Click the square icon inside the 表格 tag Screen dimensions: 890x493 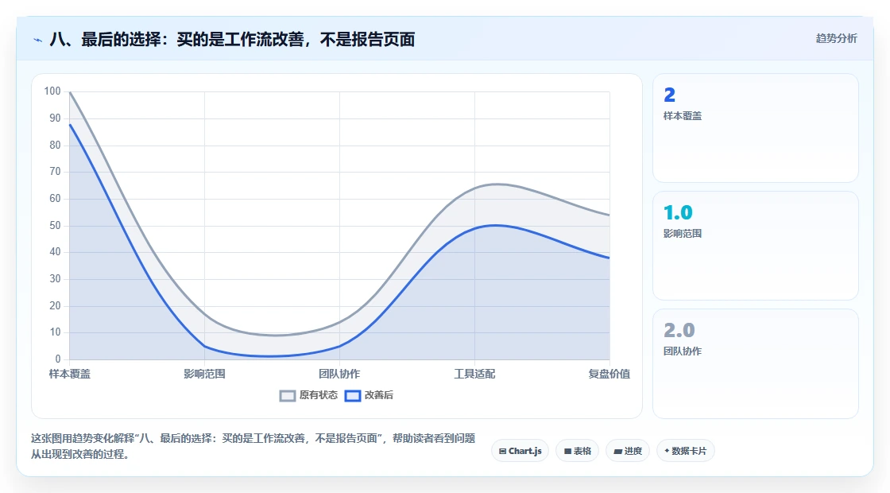[x=567, y=452]
